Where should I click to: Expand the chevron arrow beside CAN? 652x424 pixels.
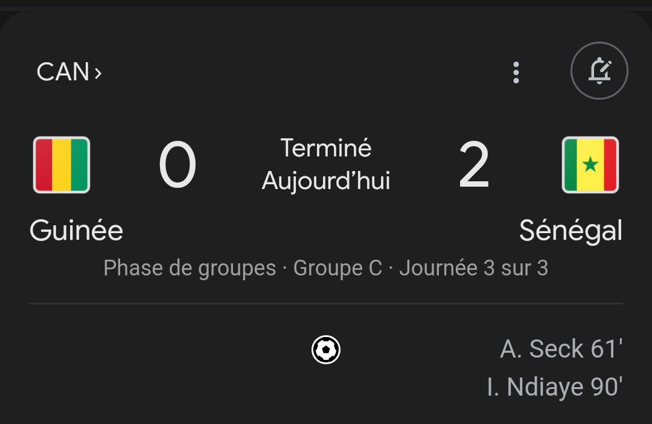tap(98, 73)
